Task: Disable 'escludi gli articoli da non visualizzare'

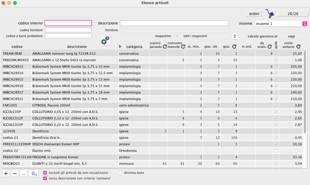Action: click(x=45, y=173)
